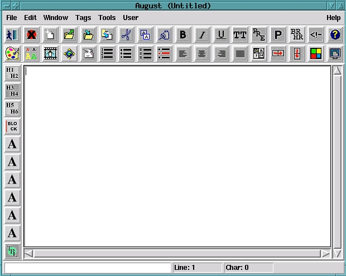Open the paint palette color tool
This screenshot has height=276, width=346.
coord(12,53)
